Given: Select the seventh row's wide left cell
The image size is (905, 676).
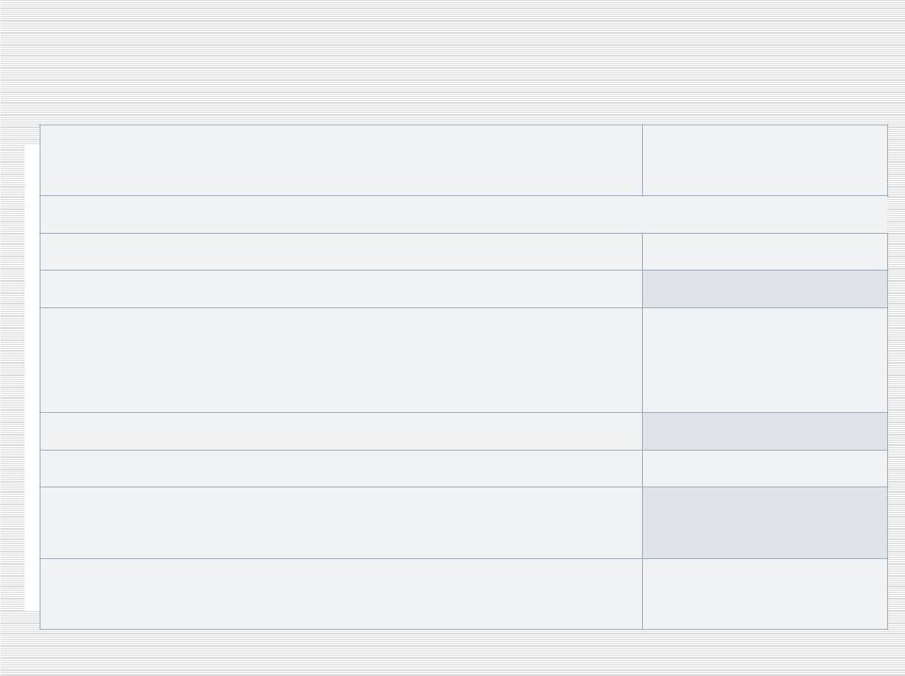Looking at the screenshot, I should (x=341, y=469).
